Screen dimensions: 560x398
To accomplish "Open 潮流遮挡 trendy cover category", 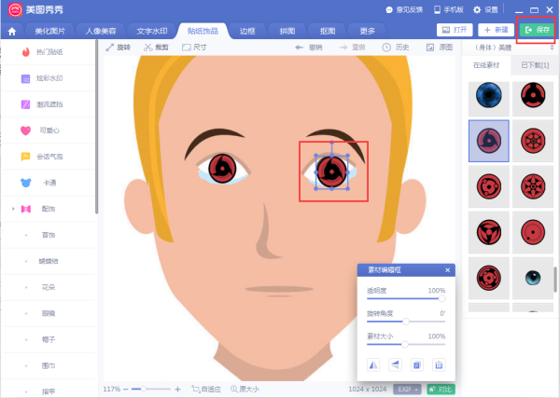I will click(49, 104).
